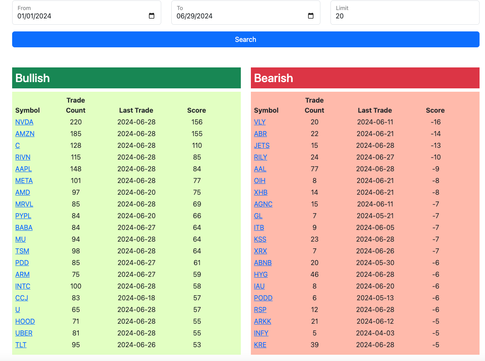
Task: Click the PODD symbol link
Action: 263,298
